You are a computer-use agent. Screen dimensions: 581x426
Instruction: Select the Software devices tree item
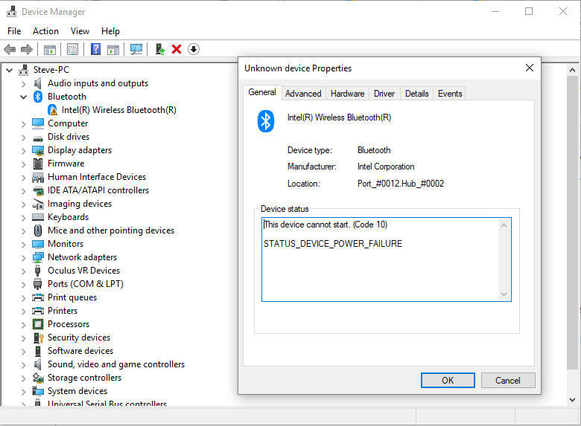80,351
